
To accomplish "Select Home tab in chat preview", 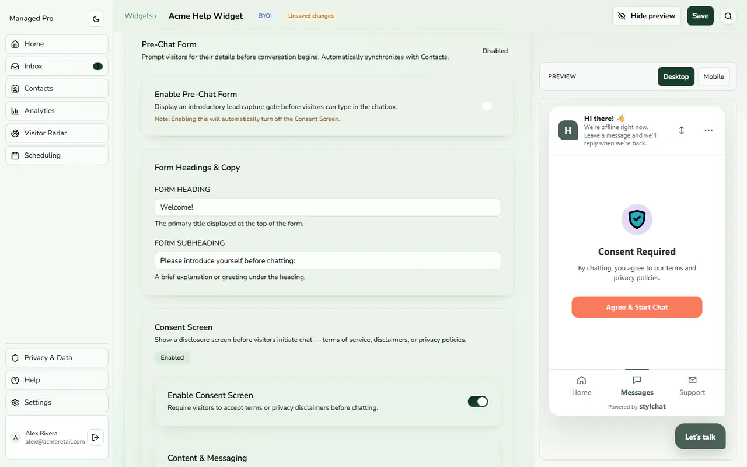I will point(581,386).
